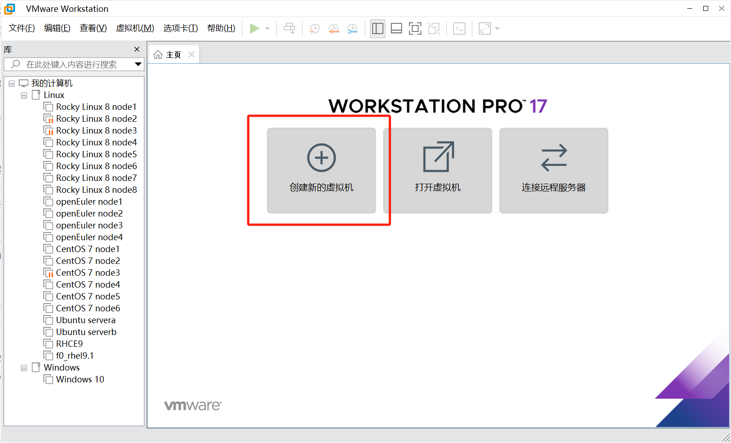
Task: Collapse the Windows folder node
Action: 24,368
